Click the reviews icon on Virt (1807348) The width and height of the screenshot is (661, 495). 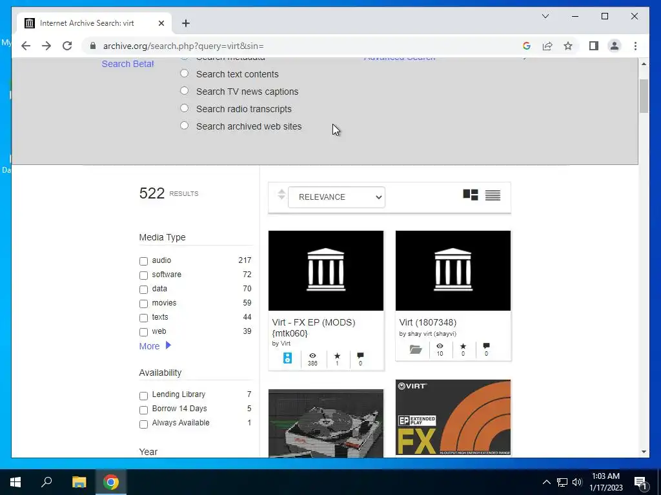[x=486, y=346]
